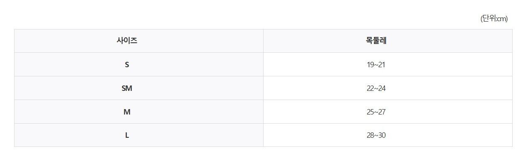
Task: Click the 28~30 value text
Action: pos(376,135)
